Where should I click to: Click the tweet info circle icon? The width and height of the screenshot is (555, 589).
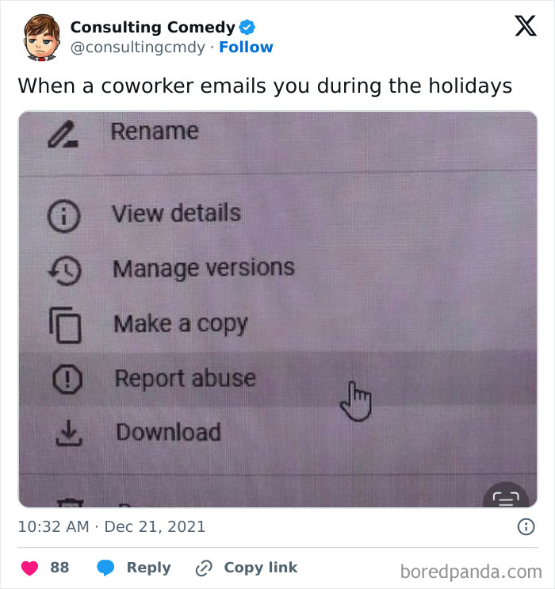(525, 526)
